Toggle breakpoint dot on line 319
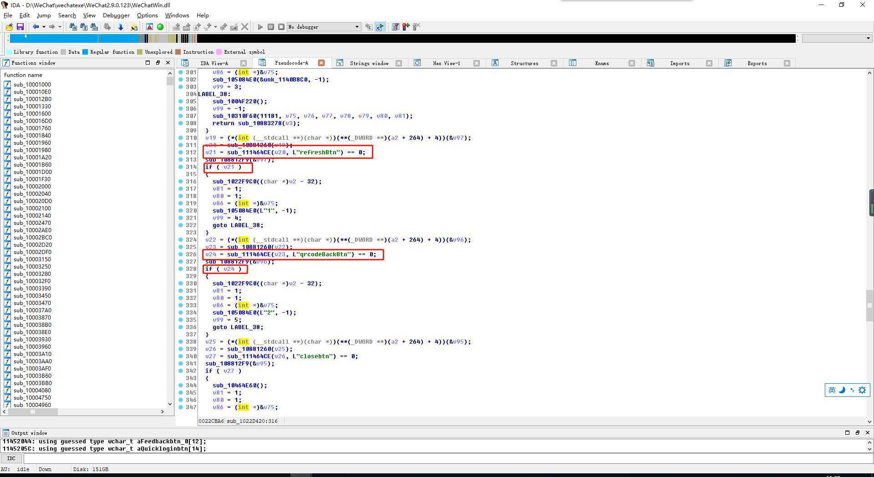 181,203
